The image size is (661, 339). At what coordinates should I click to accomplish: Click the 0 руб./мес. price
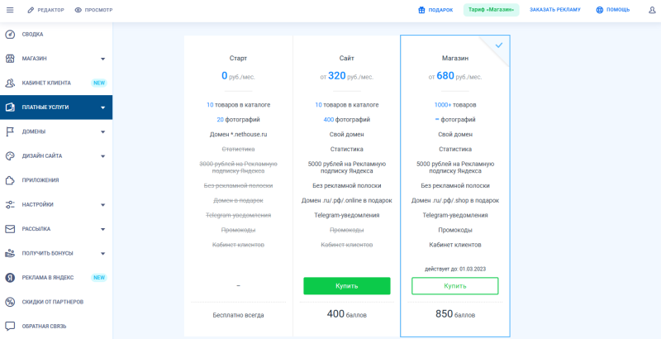[238, 76]
